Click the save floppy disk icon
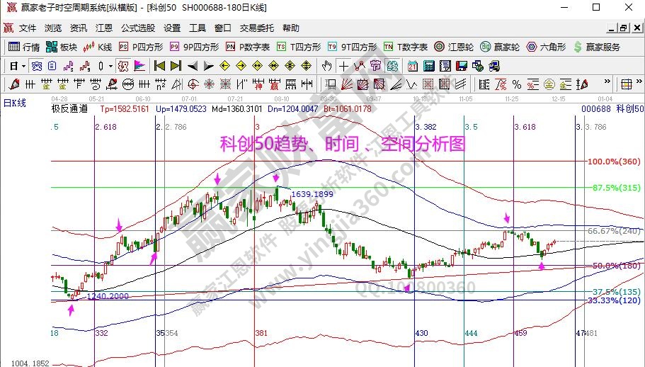Screen dimensions: 645x367 coord(461,66)
